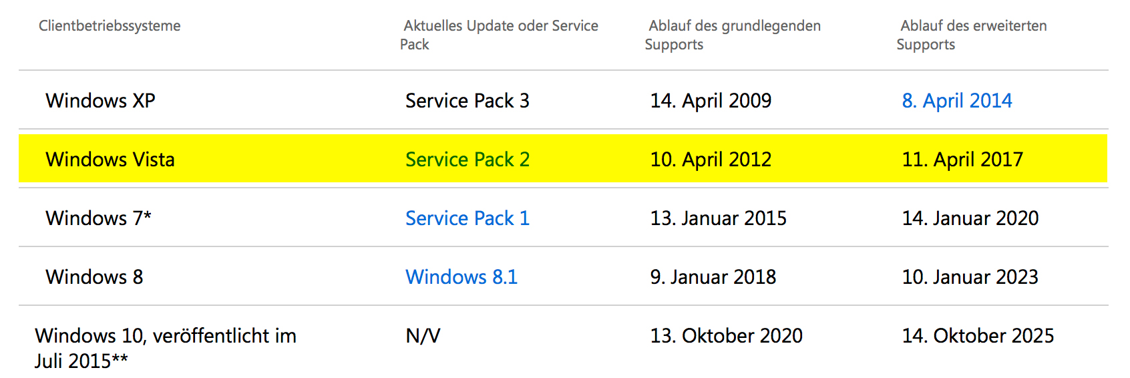Click the 14. Oktober 2025 date
This screenshot has height=378, width=1130.
coord(978,336)
